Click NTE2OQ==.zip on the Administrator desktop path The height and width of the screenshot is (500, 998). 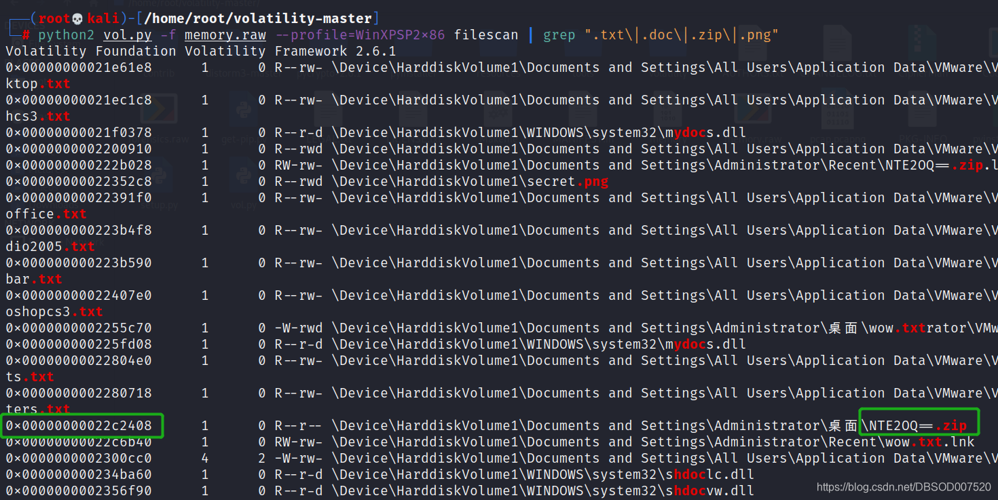click(918, 425)
